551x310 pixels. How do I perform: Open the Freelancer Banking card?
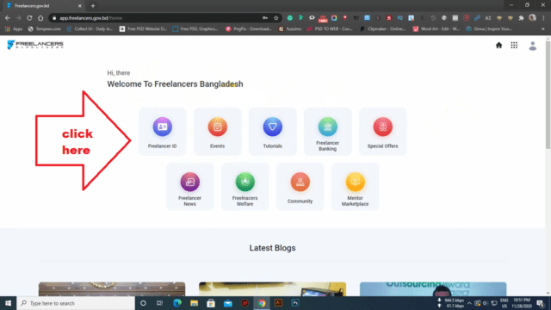click(x=327, y=132)
